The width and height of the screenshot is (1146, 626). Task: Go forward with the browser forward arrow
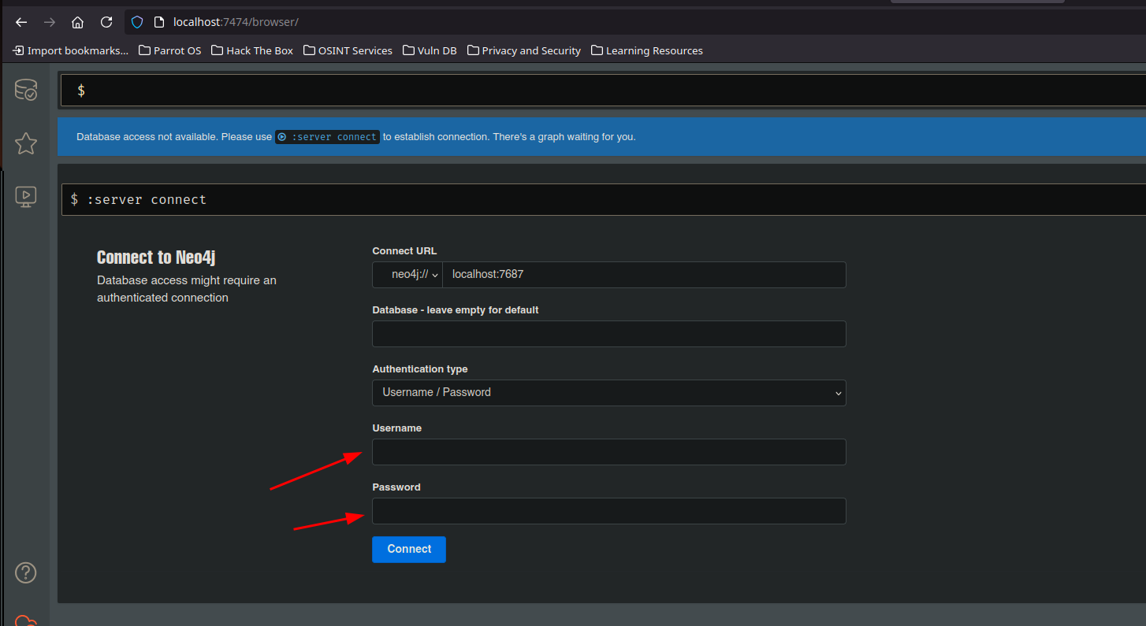[50, 22]
